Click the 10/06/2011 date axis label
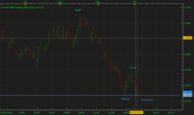 pos(6,113)
